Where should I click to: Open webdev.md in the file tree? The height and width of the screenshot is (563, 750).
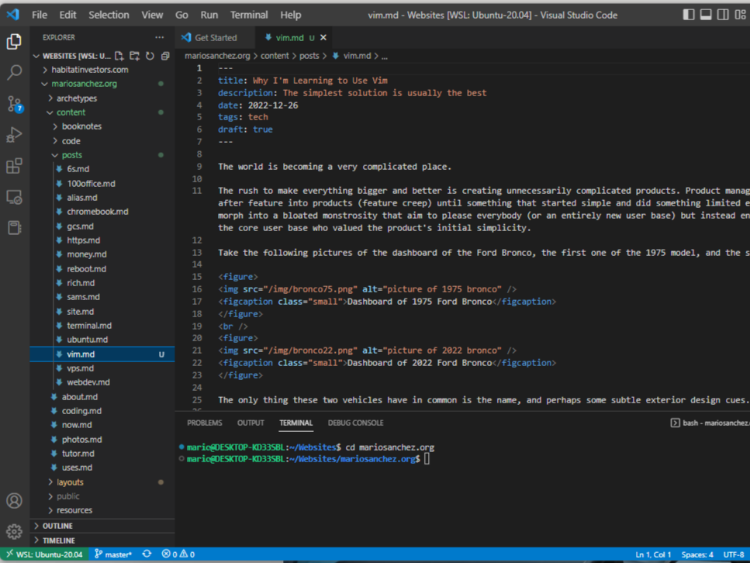[103, 382]
